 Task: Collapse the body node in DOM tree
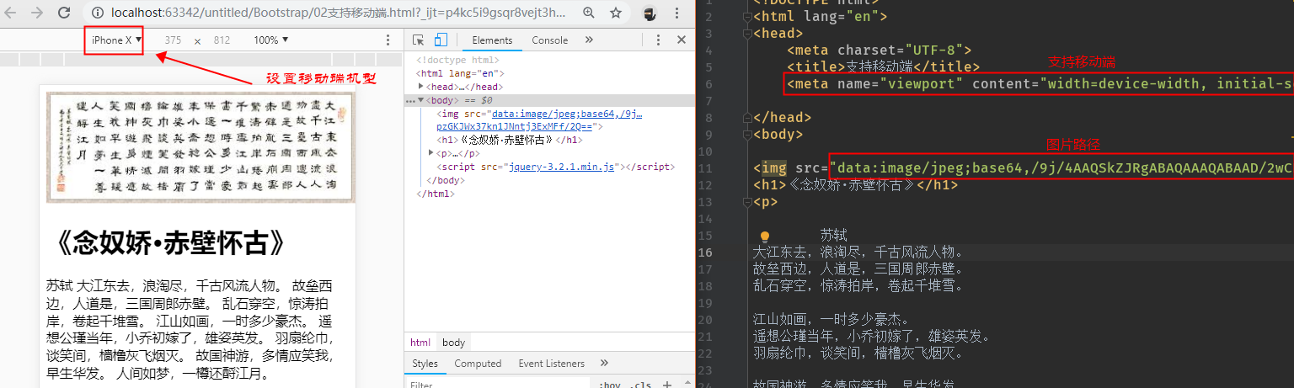pyautogui.click(x=421, y=100)
